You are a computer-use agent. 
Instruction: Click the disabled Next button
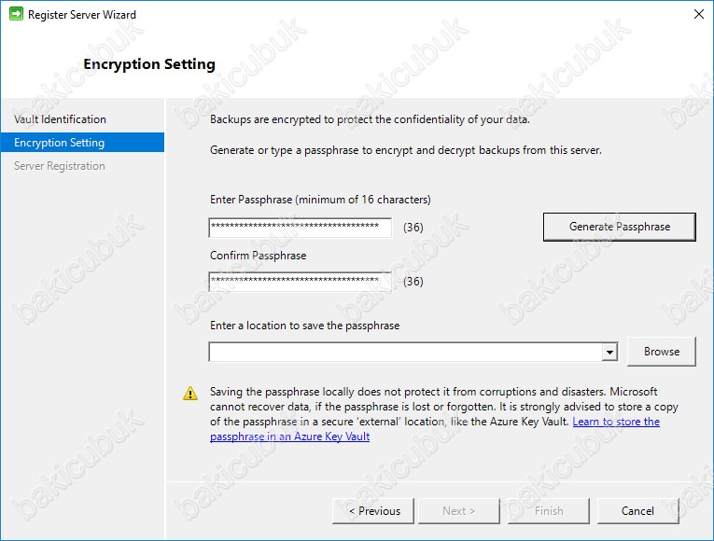point(458,511)
